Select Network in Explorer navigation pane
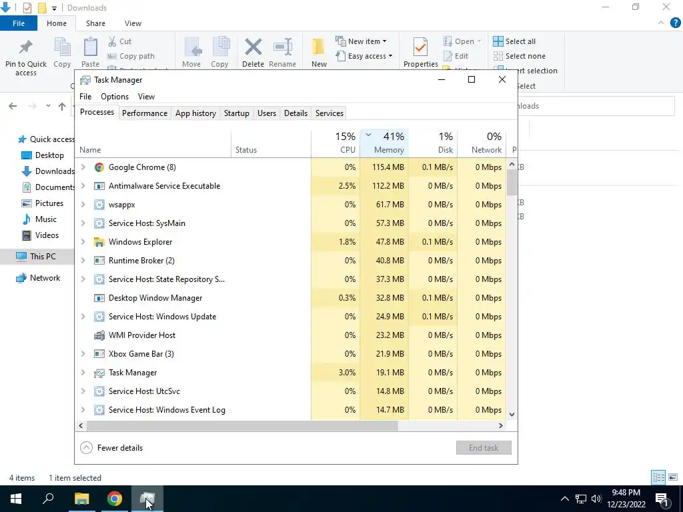The image size is (683, 512). 38,278
